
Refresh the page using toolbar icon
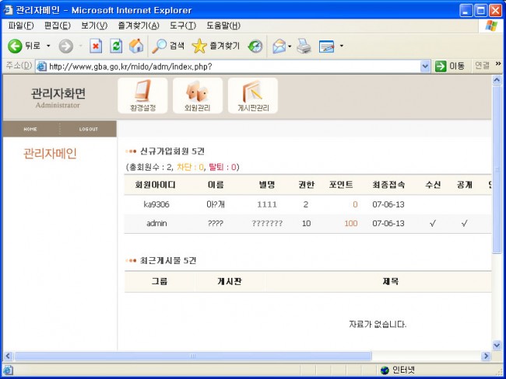click(x=116, y=46)
